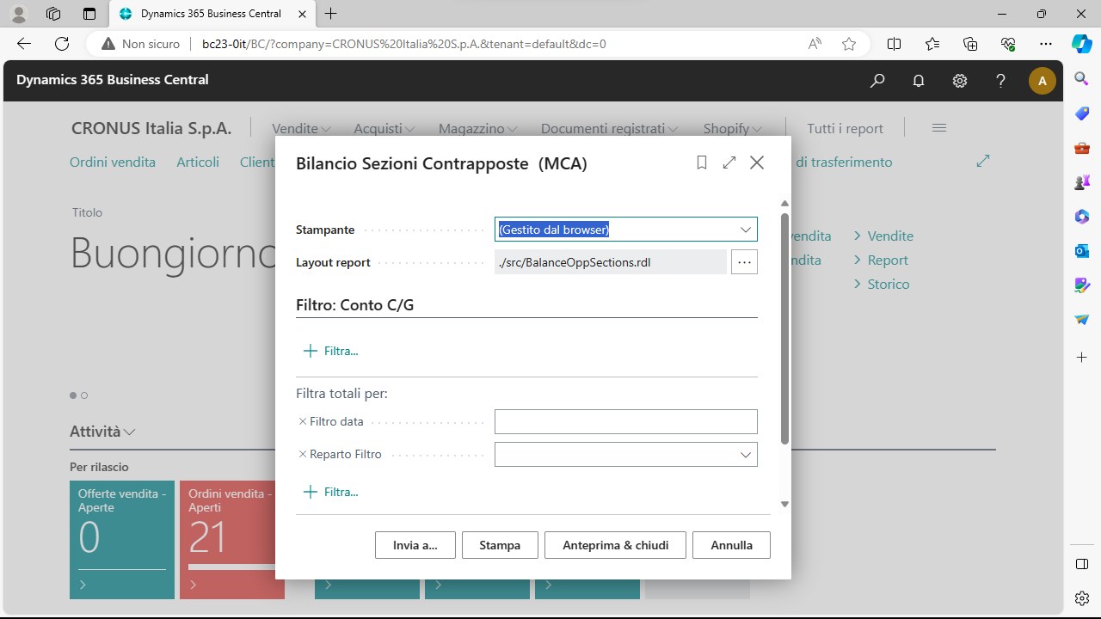Close the Dynamics 365 Business Central tab
This screenshot has height=619, width=1101.
[x=302, y=14]
